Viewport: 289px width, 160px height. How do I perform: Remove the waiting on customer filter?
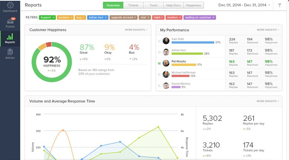[x=213, y=17]
